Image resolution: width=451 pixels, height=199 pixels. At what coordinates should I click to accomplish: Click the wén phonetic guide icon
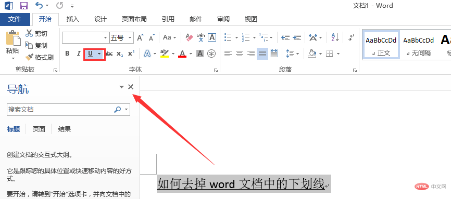click(201, 37)
